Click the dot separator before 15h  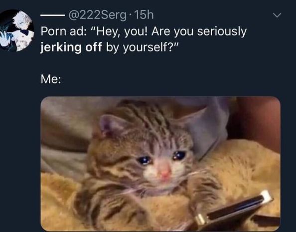point(130,15)
